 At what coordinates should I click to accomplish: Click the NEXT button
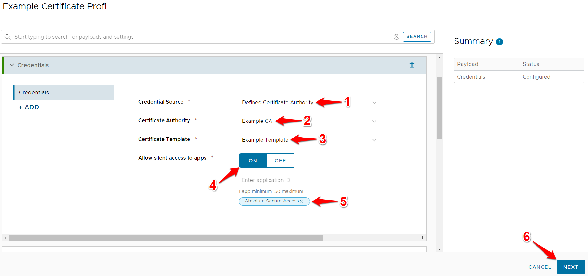[571, 267]
